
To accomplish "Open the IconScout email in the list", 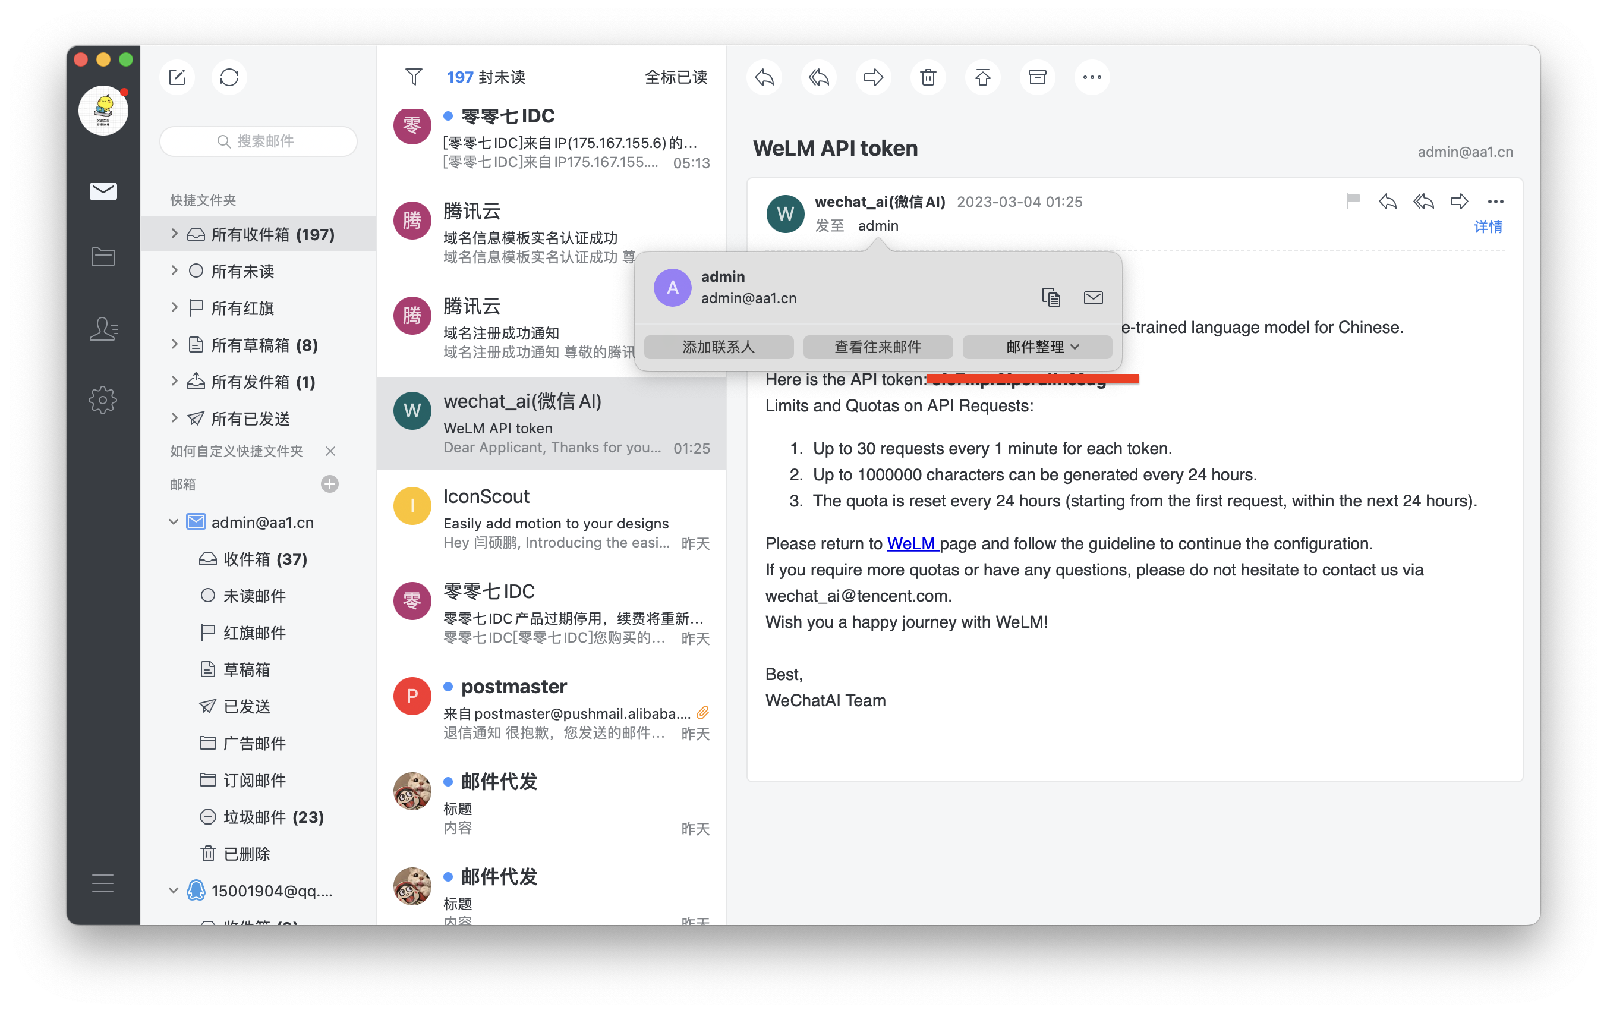I will click(x=552, y=518).
